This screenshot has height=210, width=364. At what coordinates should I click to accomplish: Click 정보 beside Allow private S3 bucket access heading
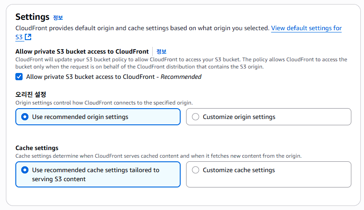click(x=161, y=52)
